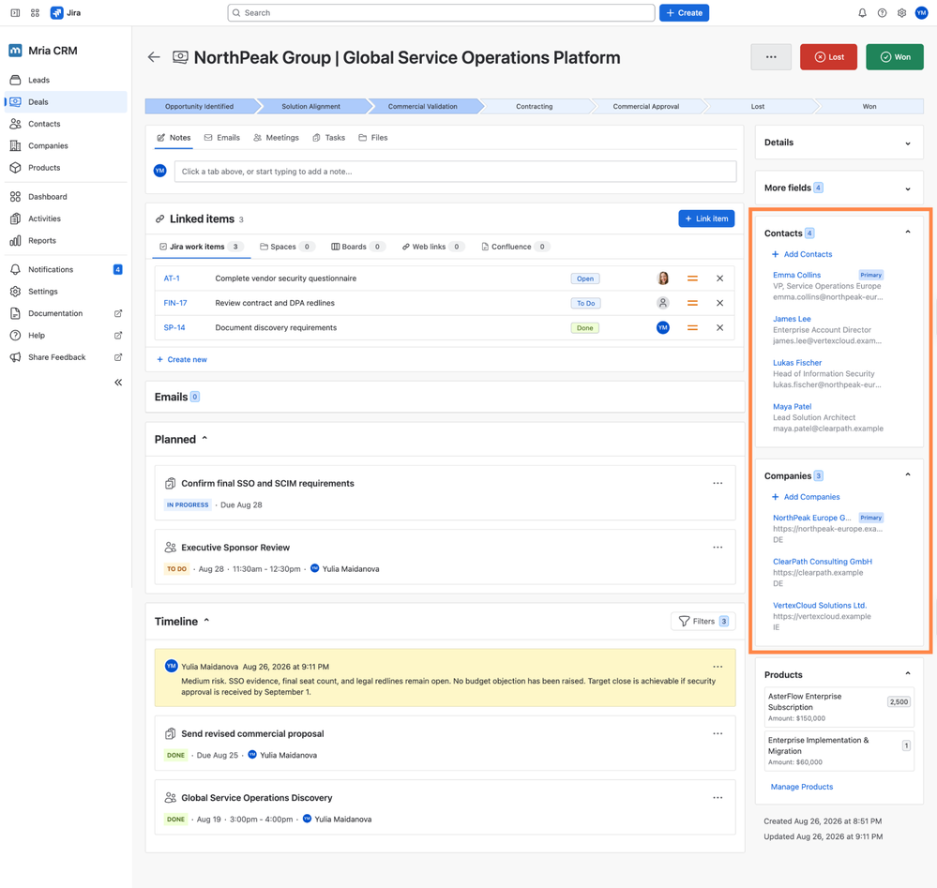Click the notification bell in top bar
The image size is (937, 888).
click(x=862, y=13)
